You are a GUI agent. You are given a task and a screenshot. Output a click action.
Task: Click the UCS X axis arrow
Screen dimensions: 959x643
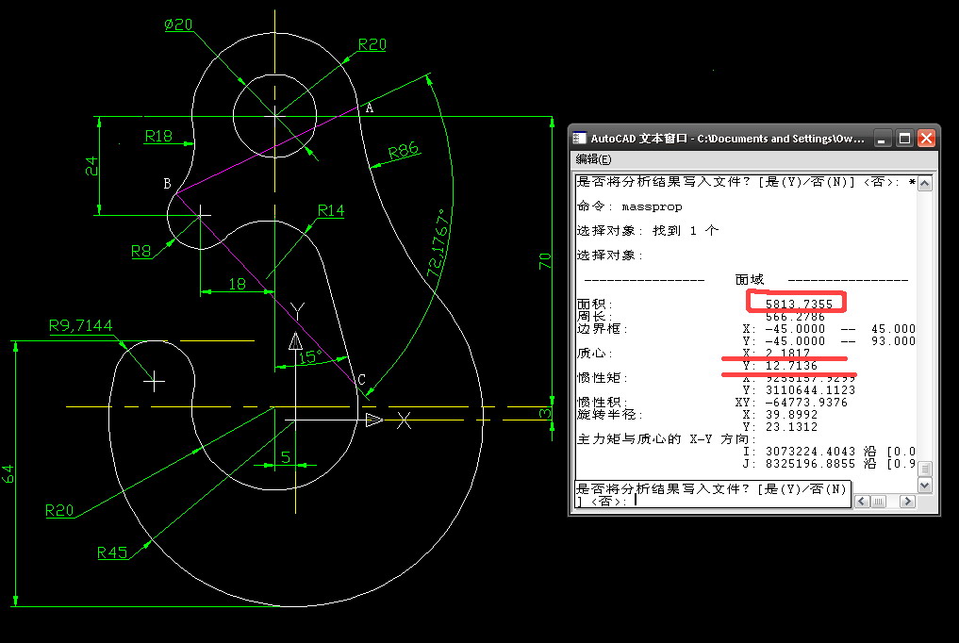(373, 420)
